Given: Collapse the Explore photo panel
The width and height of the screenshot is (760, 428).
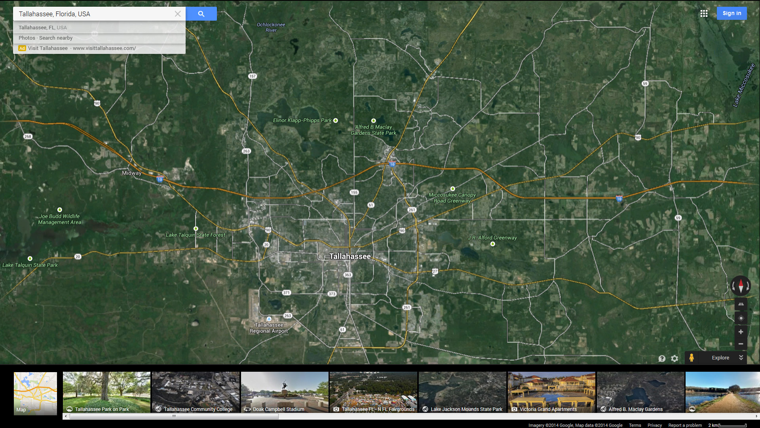Looking at the screenshot, I should [x=741, y=357].
